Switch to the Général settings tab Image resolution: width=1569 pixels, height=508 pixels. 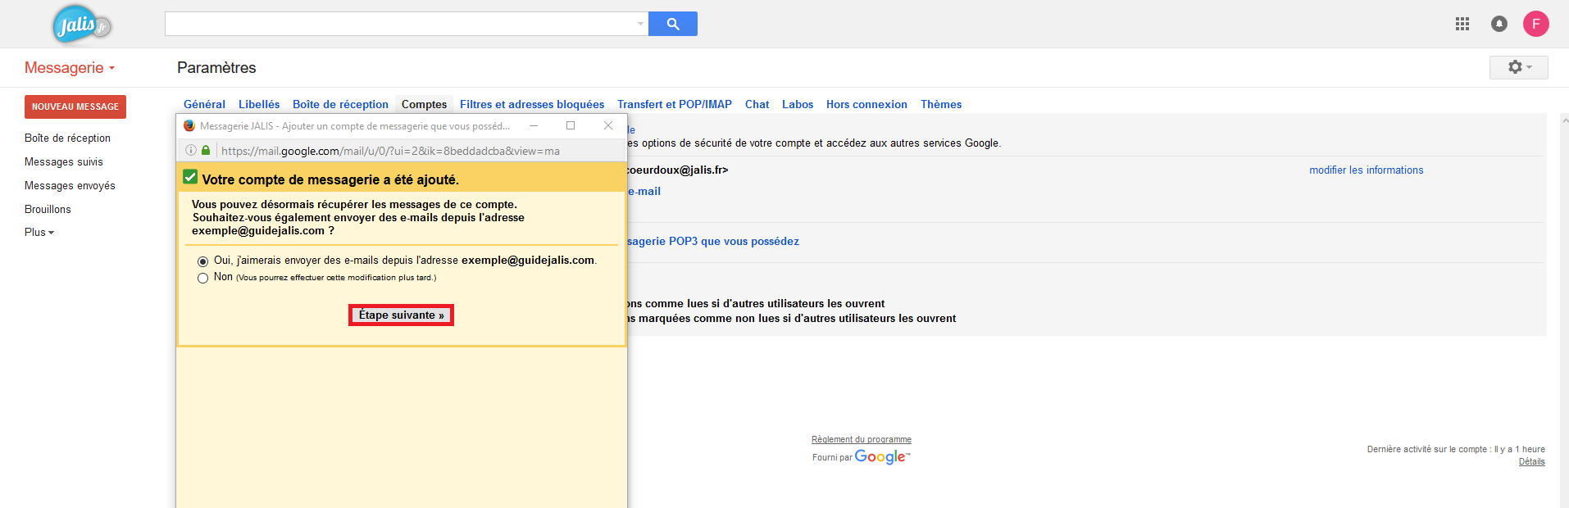click(204, 104)
